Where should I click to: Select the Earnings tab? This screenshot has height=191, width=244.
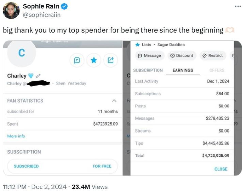coord(183,70)
